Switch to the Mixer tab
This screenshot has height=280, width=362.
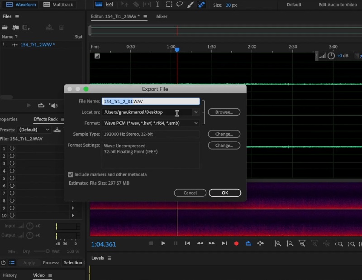point(162,16)
